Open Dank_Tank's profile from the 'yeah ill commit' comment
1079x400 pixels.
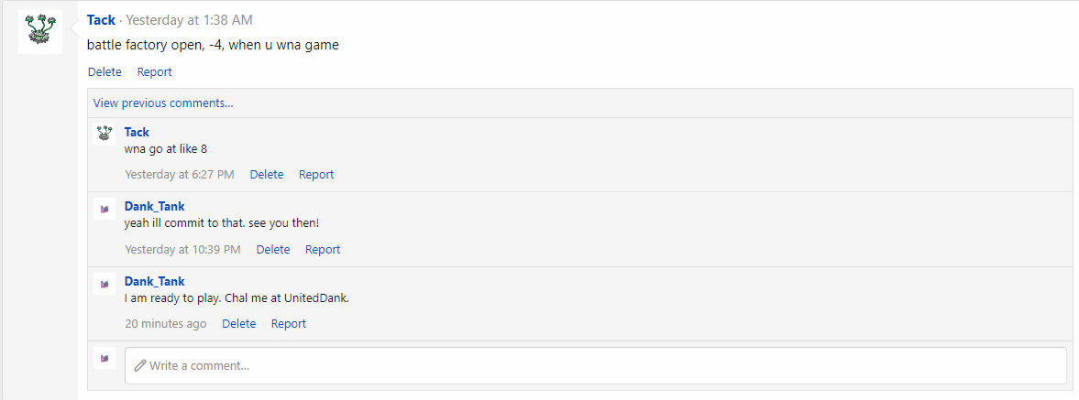(154, 207)
